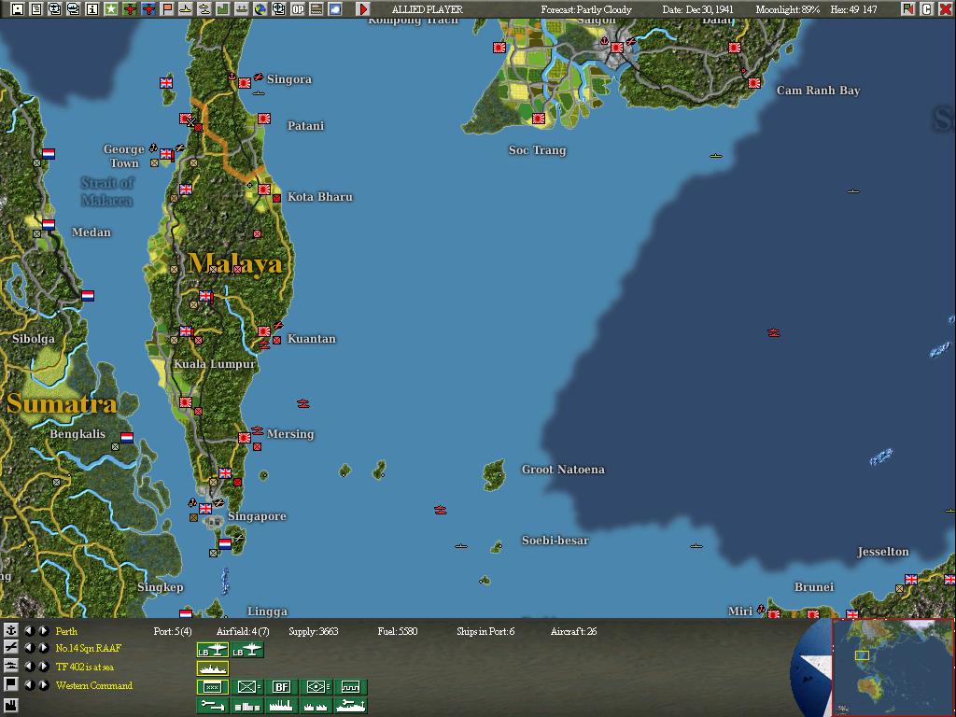This screenshot has height=717, width=956.
Task: Select next air unit after No.14 Sqn RAAF
Action: point(43,648)
